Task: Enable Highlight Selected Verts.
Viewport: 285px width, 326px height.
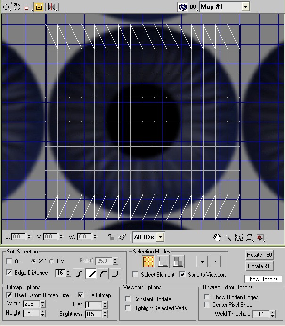Action: (128, 308)
